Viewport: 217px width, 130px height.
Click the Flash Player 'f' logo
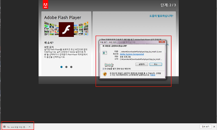[66, 29]
